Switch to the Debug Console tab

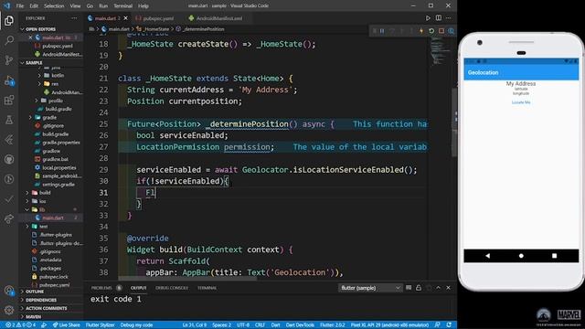coord(172,288)
